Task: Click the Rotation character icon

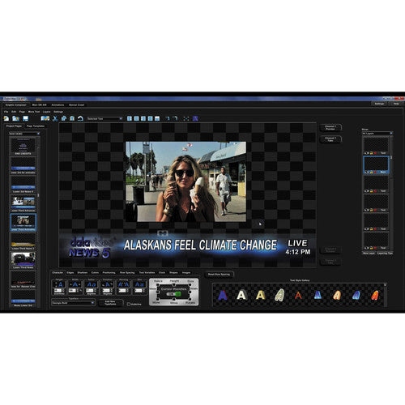Action: tap(107, 284)
